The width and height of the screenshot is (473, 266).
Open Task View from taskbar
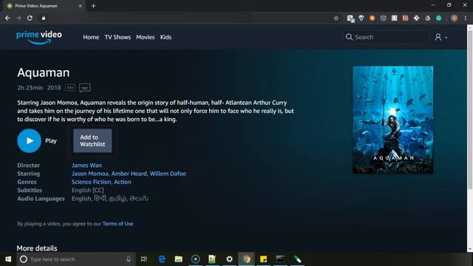(x=144, y=259)
